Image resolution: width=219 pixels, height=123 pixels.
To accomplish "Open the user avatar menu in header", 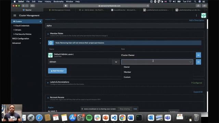I will (x=204, y=15).
